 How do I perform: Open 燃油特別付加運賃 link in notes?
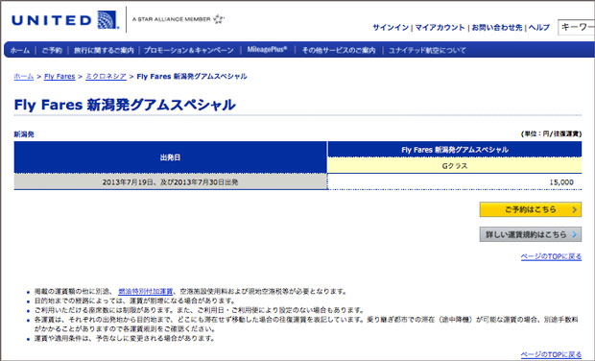click(x=145, y=291)
